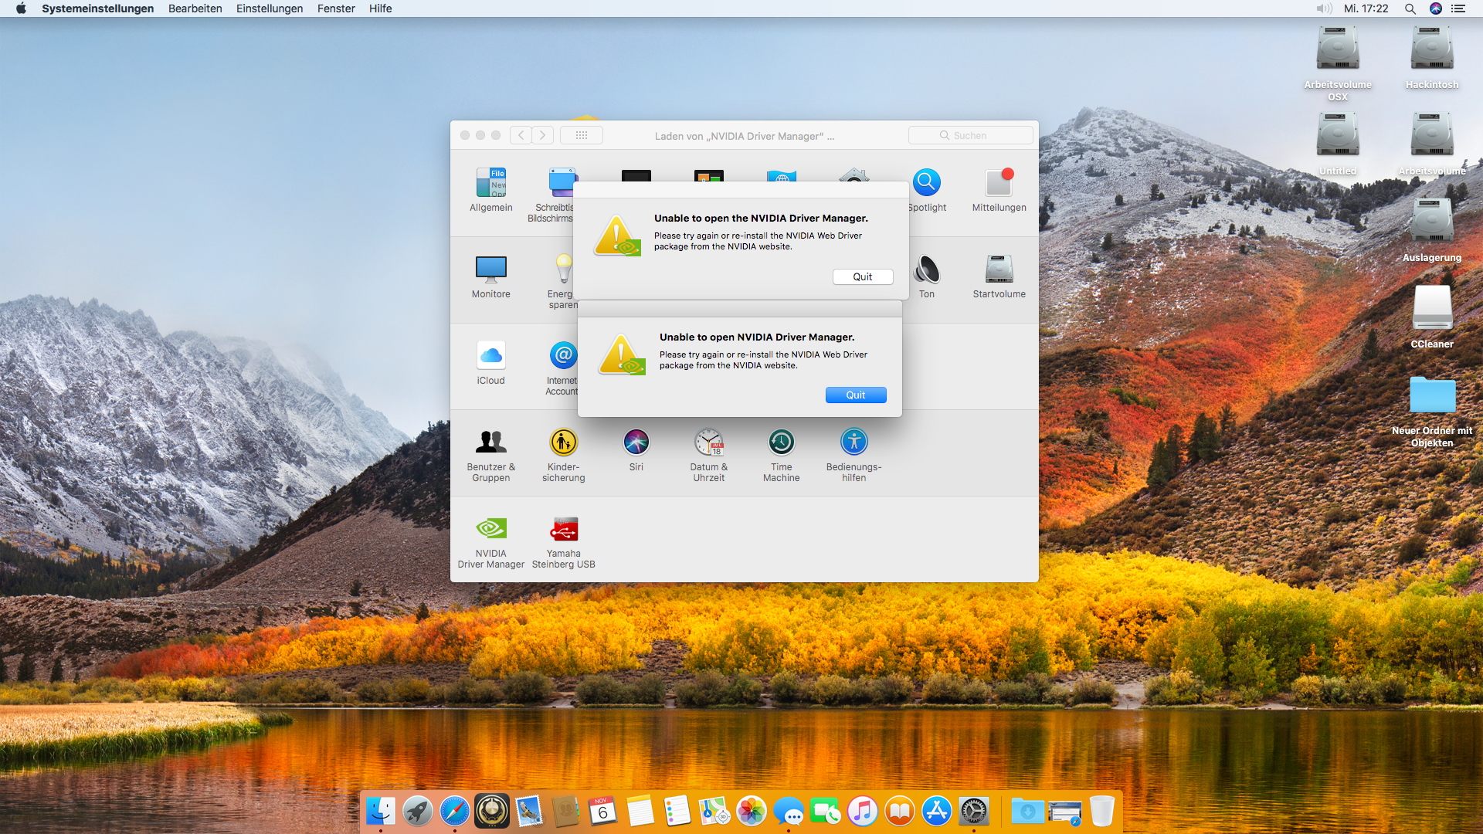The image size is (1483, 834).
Task: Open the Apple menu
Action: 21,8
